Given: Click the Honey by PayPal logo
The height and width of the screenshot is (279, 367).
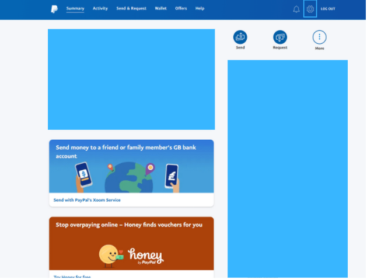Looking at the screenshot, I should pyautogui.click(x=146, y=257).
